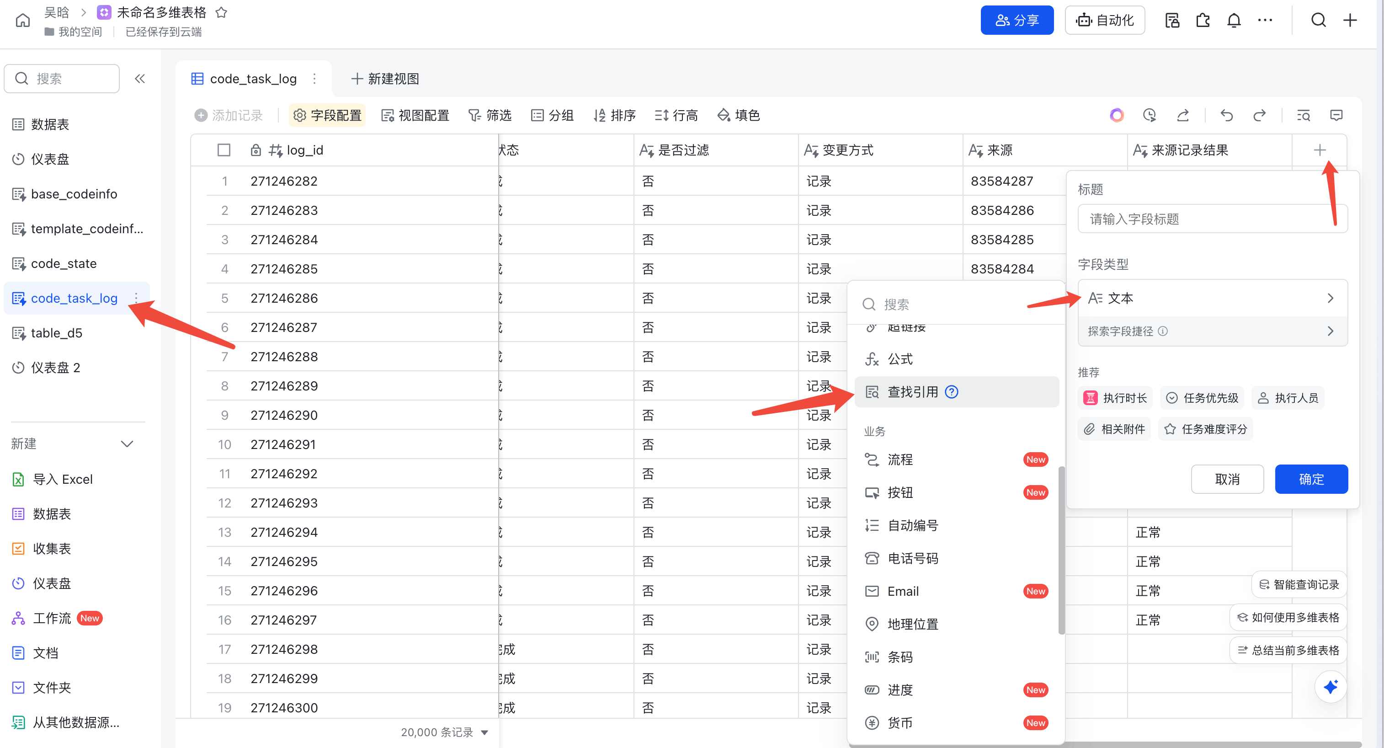Open the 填色 fill color tool
This screenshot has height=748, width=1384.
tap(739, 115)
